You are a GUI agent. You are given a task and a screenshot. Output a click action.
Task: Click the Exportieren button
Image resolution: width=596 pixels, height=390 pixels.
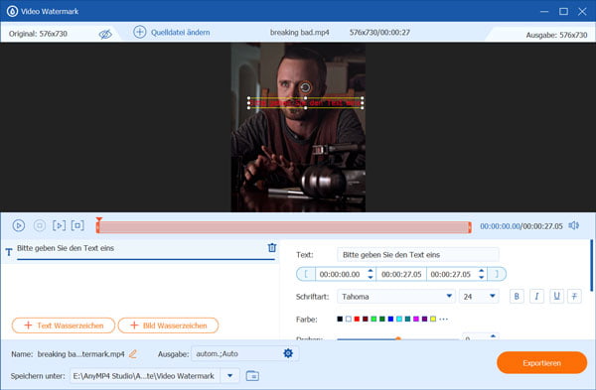click(x=541, y=363)
